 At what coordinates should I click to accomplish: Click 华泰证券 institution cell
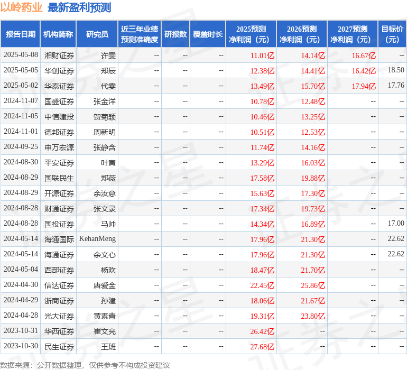click(59, 86)
